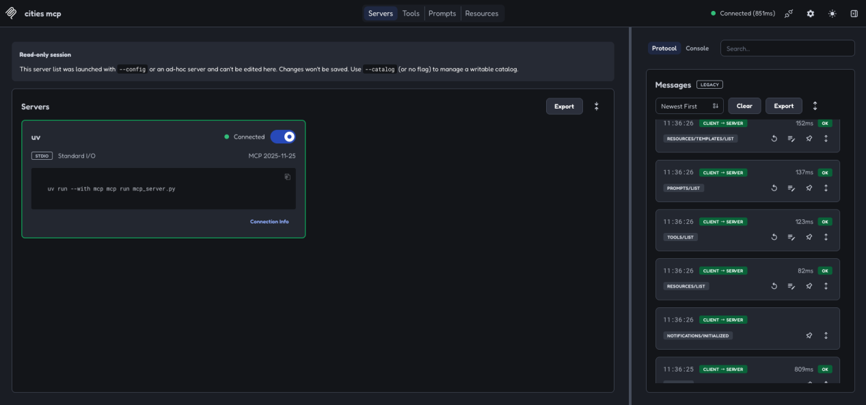Screen dimensions: 866x405
Task: Click the LEGACY badge beside Messages
Action: tap(709, 85)
